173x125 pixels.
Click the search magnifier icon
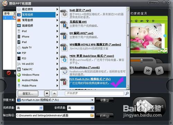tap(127, 93)
